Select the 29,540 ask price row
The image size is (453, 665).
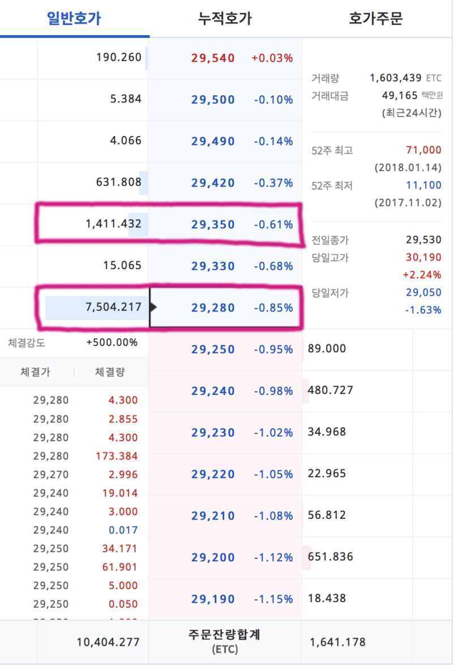pyautogui.click(x=213, y=58)
